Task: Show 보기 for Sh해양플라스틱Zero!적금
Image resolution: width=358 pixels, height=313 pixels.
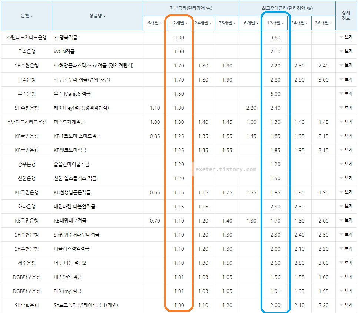Action: tap(346, 66)
